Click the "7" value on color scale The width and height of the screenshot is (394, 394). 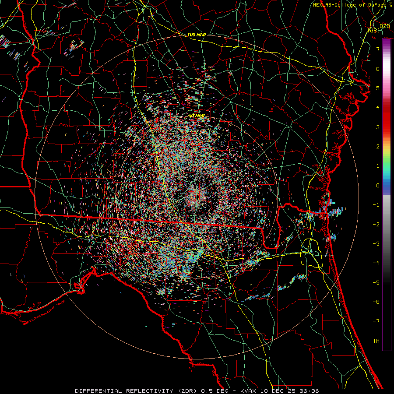(x=378, y=49)
